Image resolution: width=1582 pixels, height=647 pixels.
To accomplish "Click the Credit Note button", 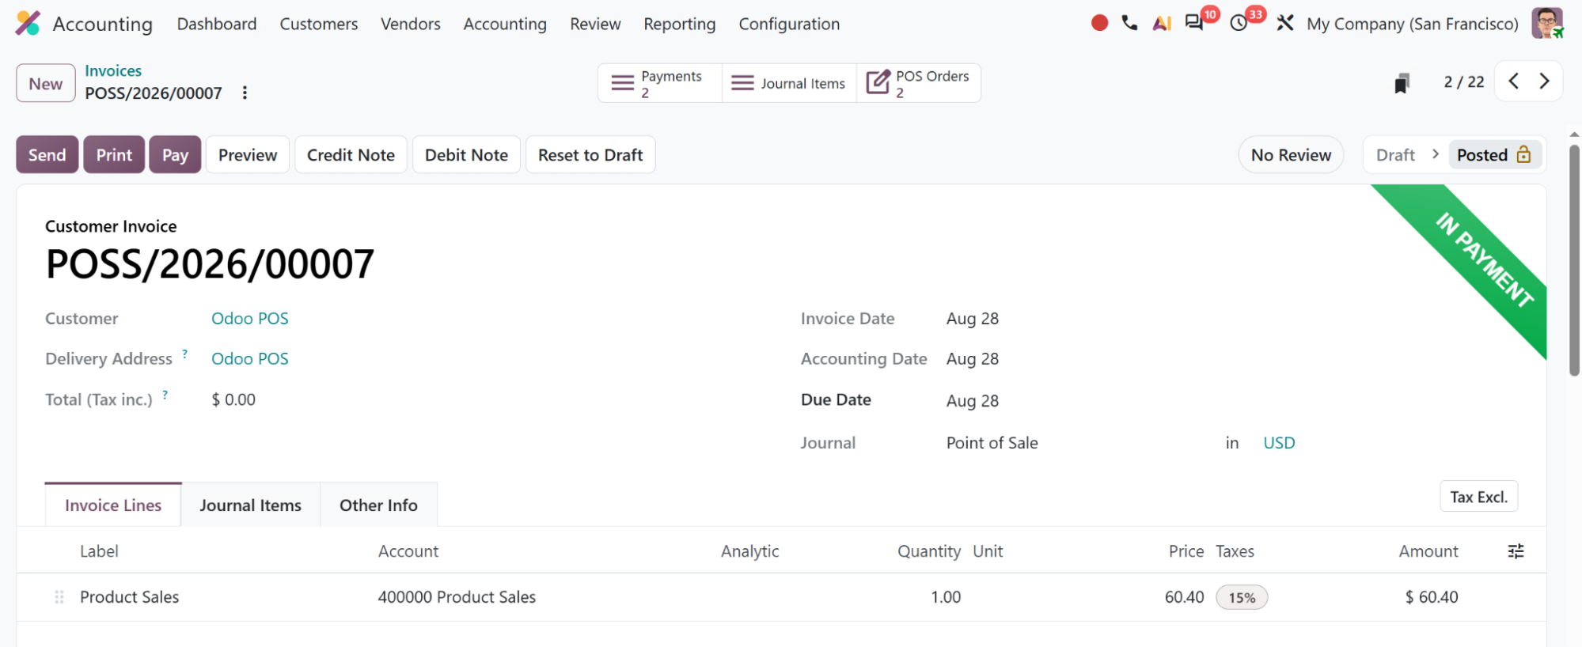I will coord(351,154).
